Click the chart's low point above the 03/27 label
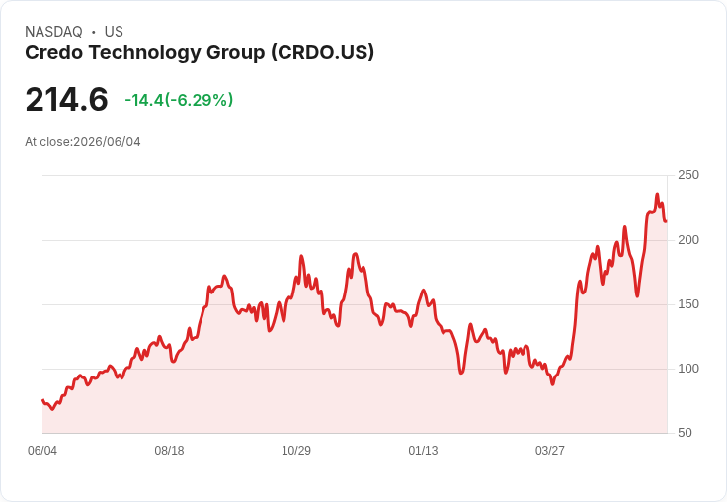The height and width of the screenshot is (502, 727). pyautogui.click(x=552, y=384)
